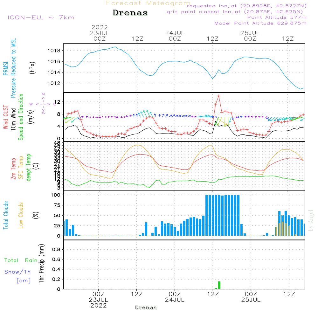Image resolution: width=318 pixels, height=318 pixels.
Task: Click the 'Forecast Meteogram' heading
Action: click(148, 3)
